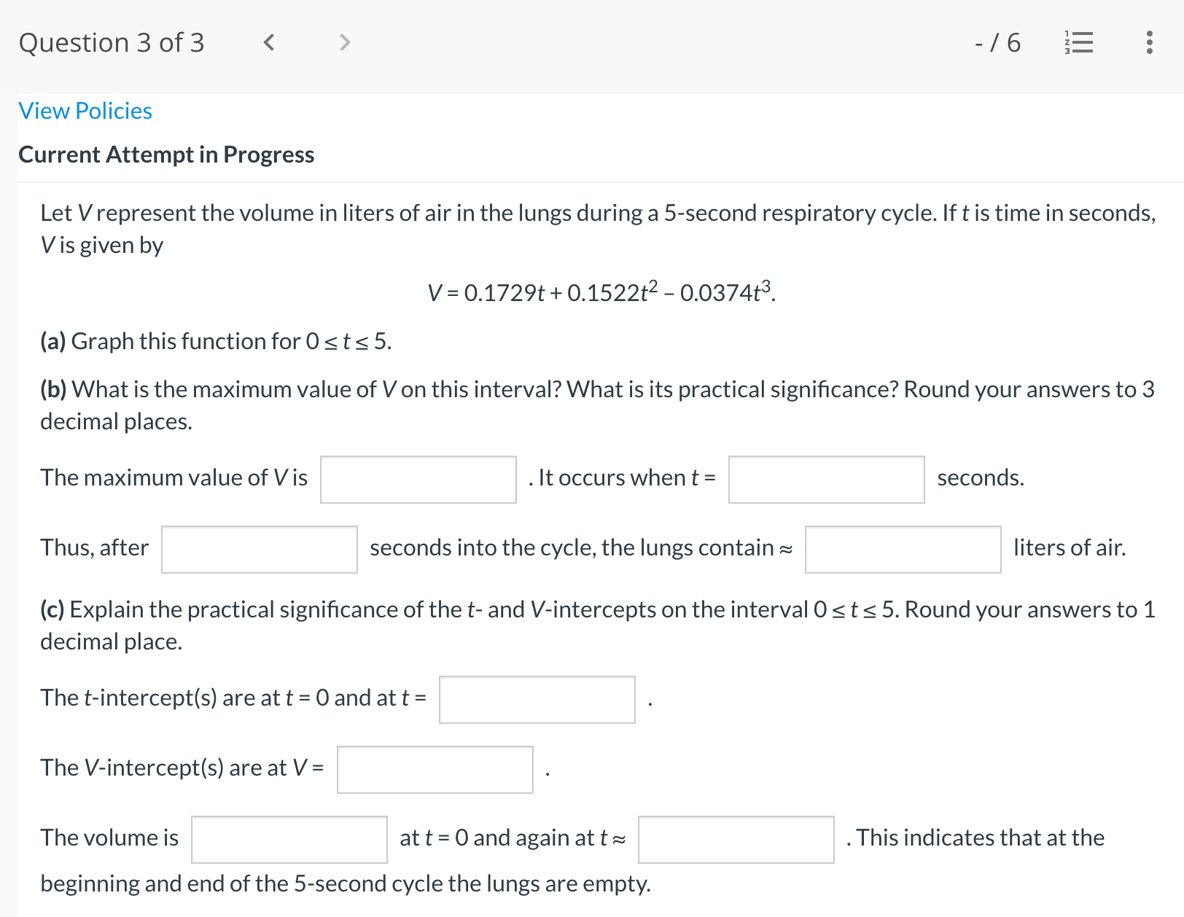Click the input box after 'Thus, after'
This screenshot has width=1184, height=917.
259,550
